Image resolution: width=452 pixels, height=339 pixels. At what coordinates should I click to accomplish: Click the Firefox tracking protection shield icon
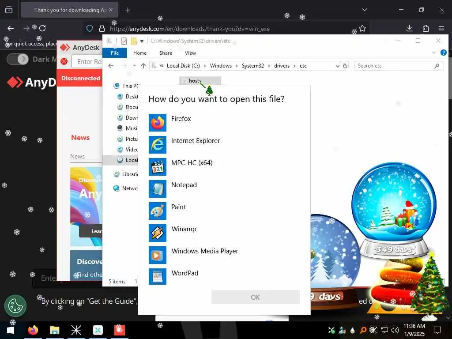point(90,28)
